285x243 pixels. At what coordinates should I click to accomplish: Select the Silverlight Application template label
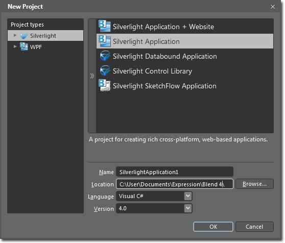(146, 41)
